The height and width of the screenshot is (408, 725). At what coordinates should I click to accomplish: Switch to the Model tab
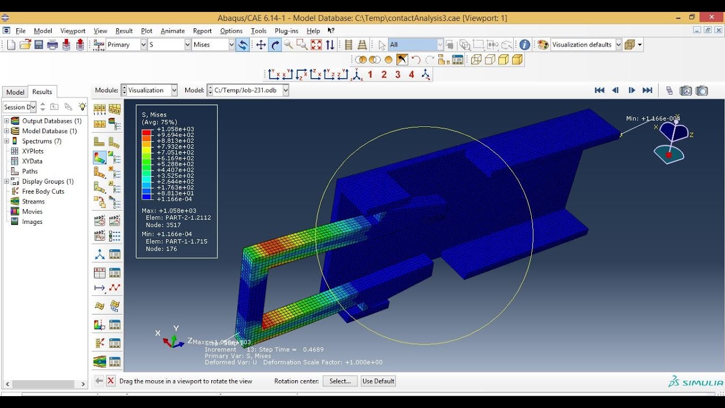[x=15, y=92]
